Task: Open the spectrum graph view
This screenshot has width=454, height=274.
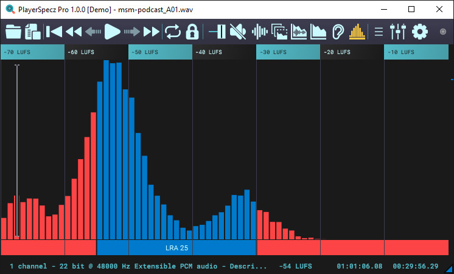Action: (x=318, y=32)
